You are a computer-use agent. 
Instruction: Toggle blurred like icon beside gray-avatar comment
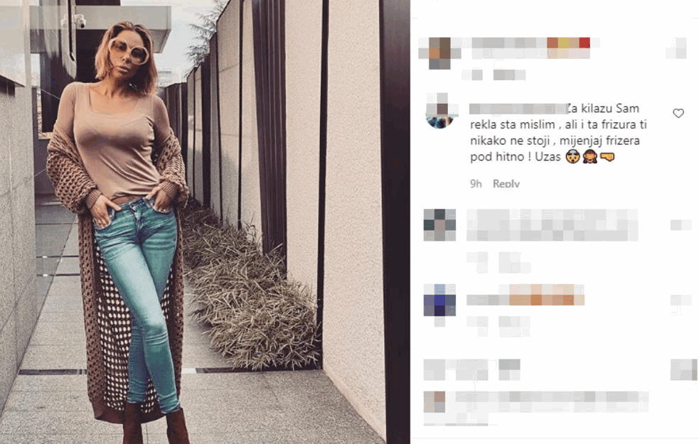(x=681, y=225)
